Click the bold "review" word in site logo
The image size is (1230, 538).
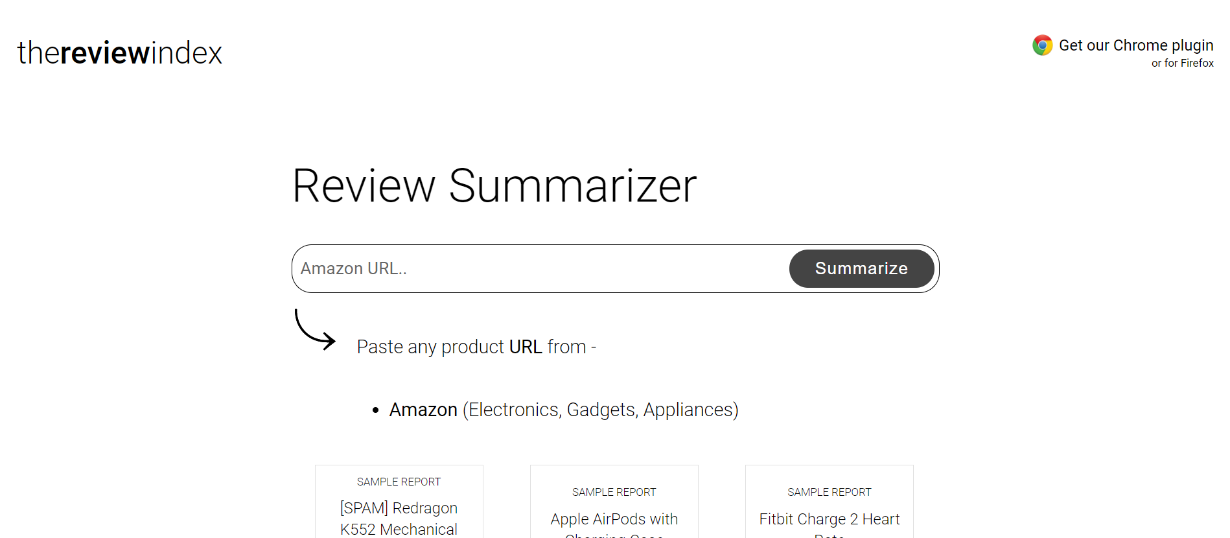(x=105, y=53)
